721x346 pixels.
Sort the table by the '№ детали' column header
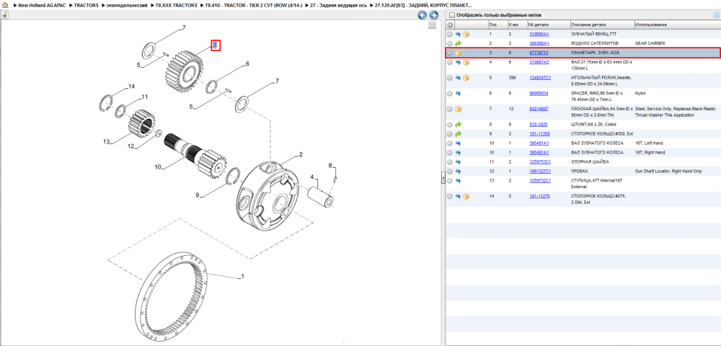point(548,25)
